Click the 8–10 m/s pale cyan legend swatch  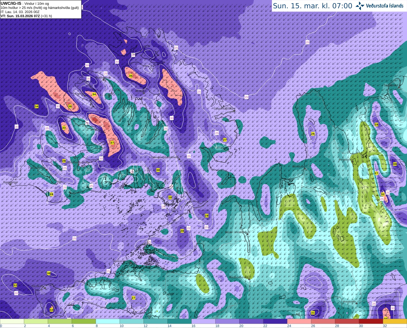point(108,321)
